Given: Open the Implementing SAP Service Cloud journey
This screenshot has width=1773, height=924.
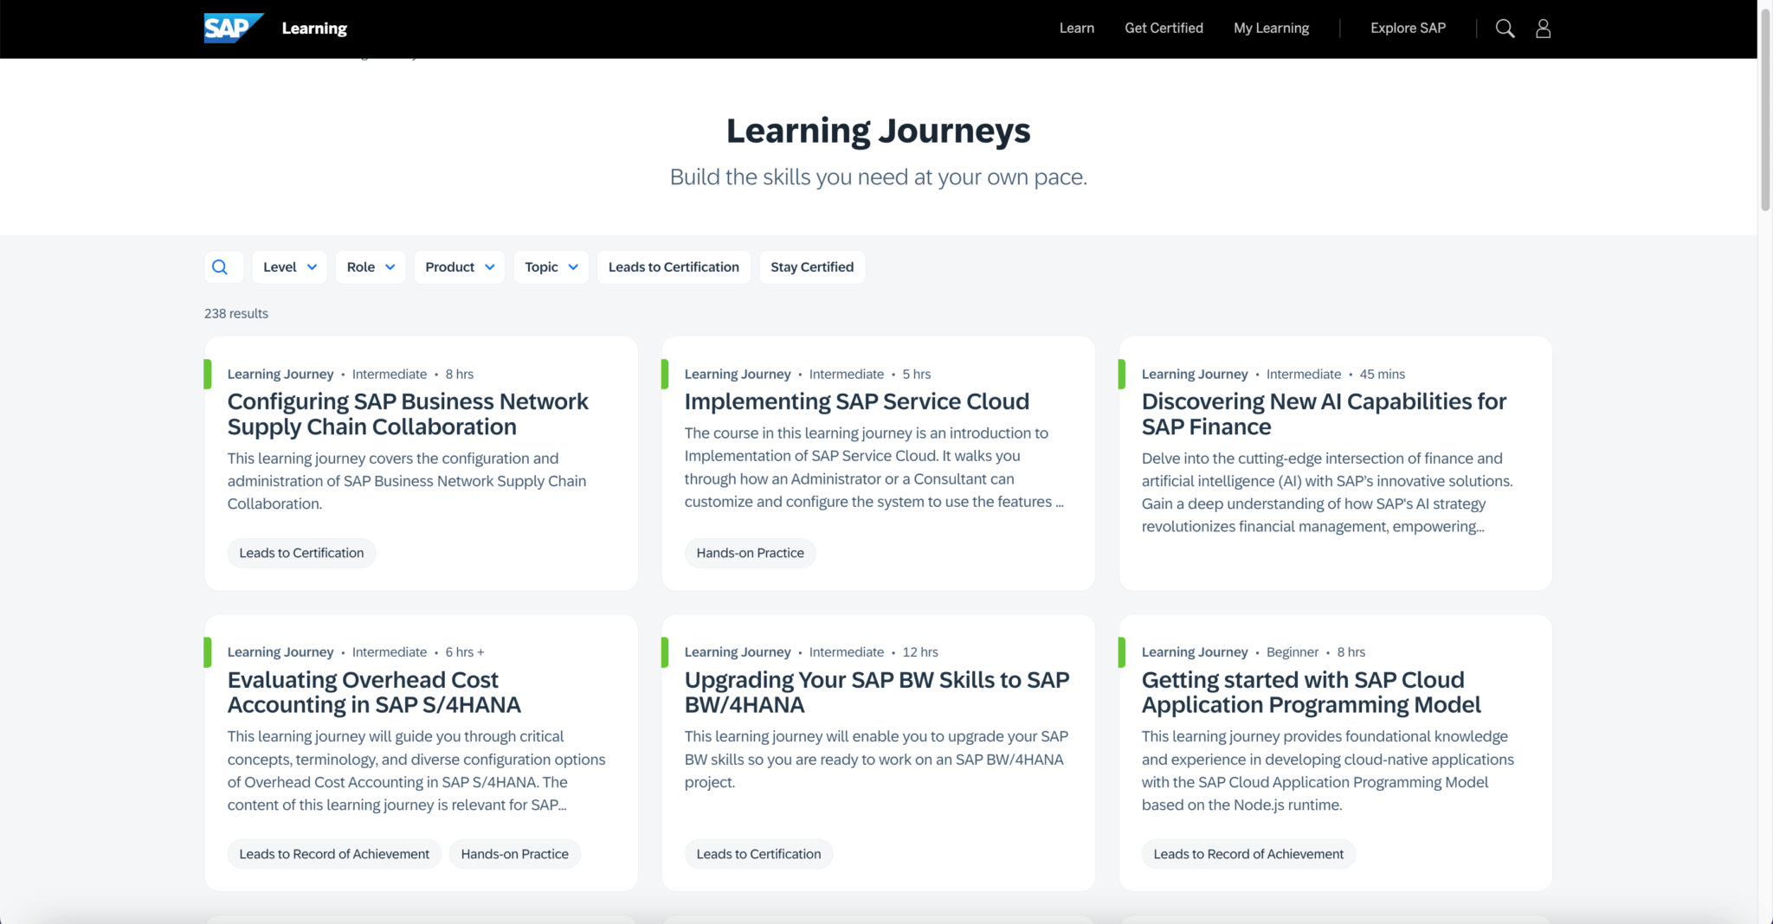Looking at the screenshot, I should point(856,401).
